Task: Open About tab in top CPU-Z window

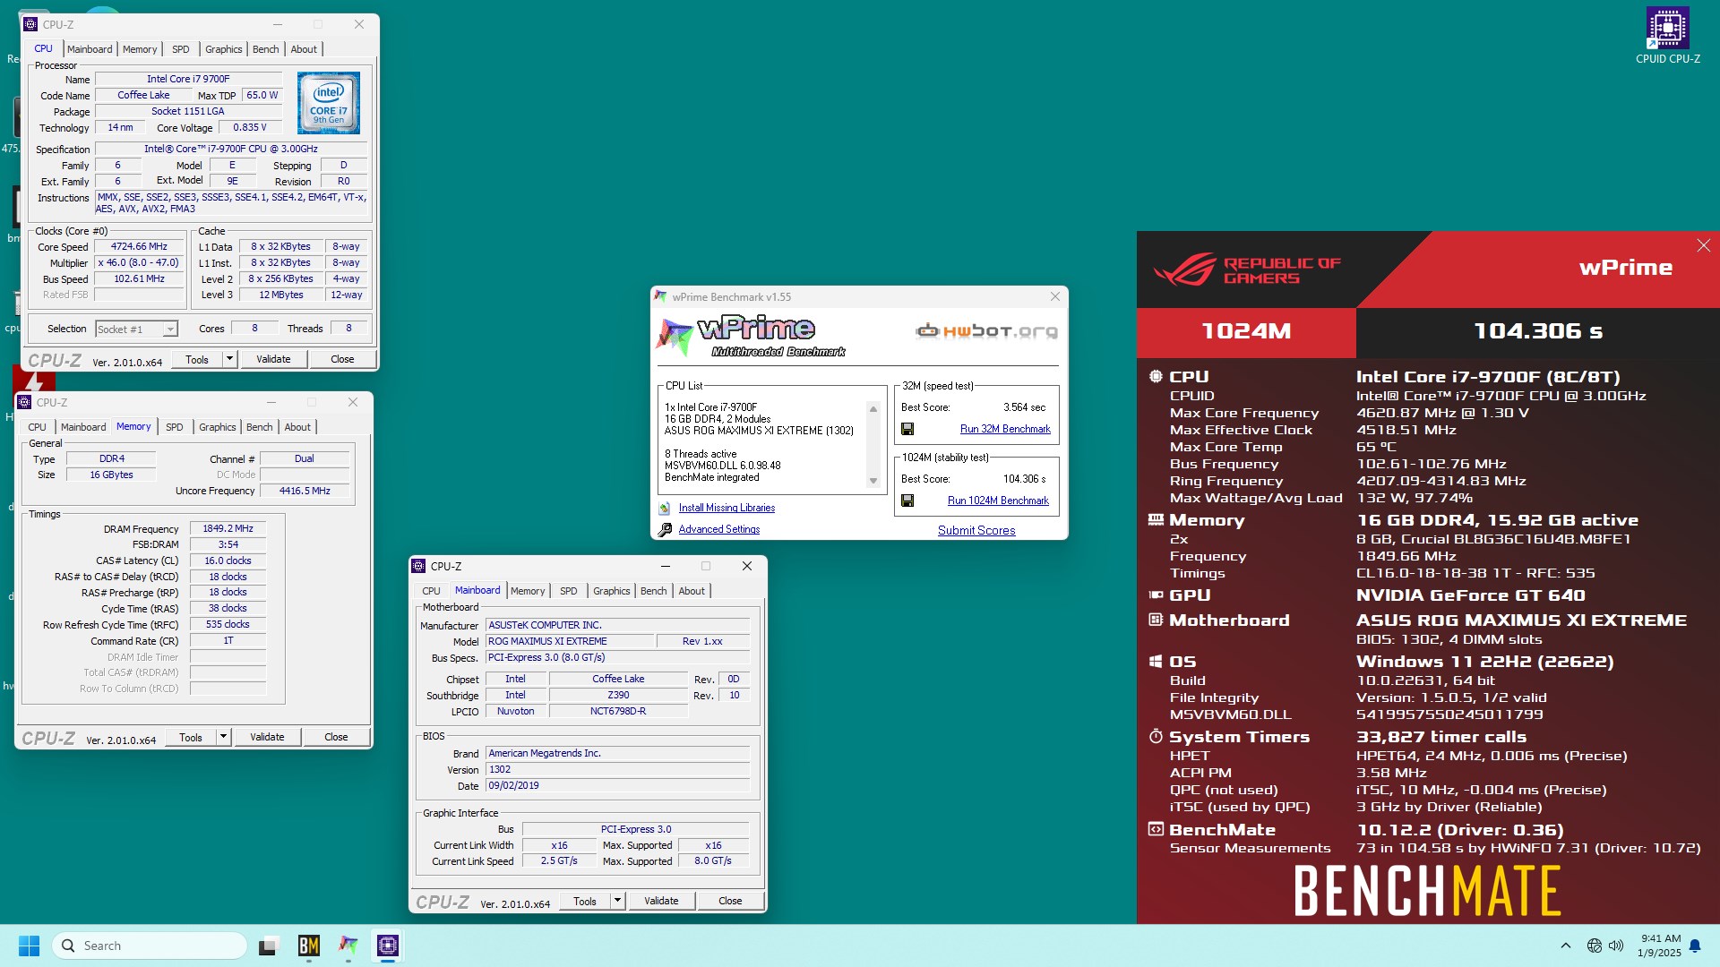Action: (x=304, y=49)
